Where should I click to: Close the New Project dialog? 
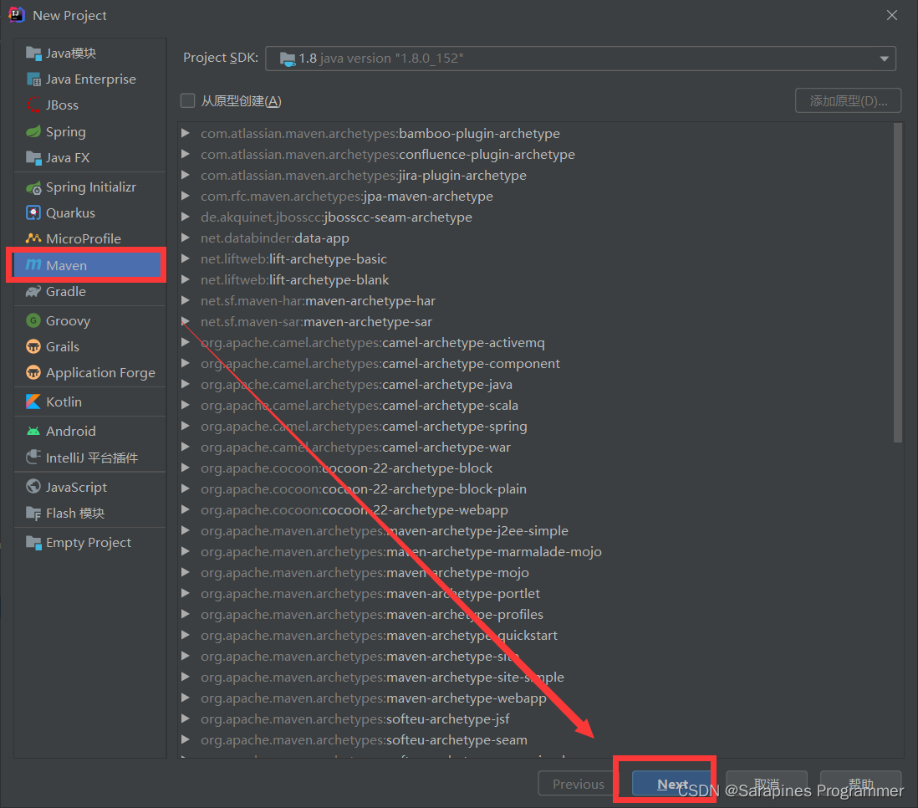pos(891,15)
